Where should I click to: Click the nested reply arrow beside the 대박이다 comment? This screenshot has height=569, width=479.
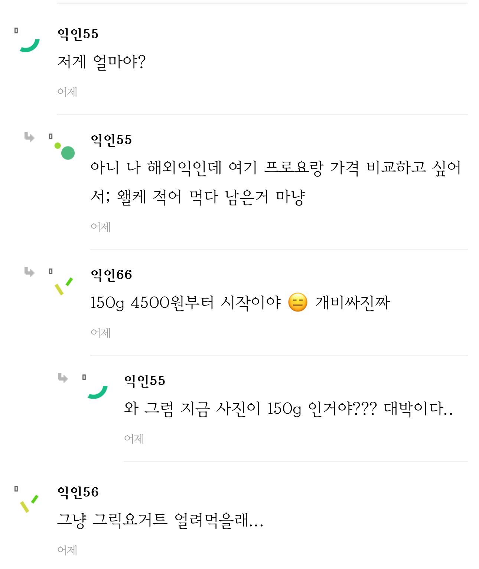click(x=63, y=378)
